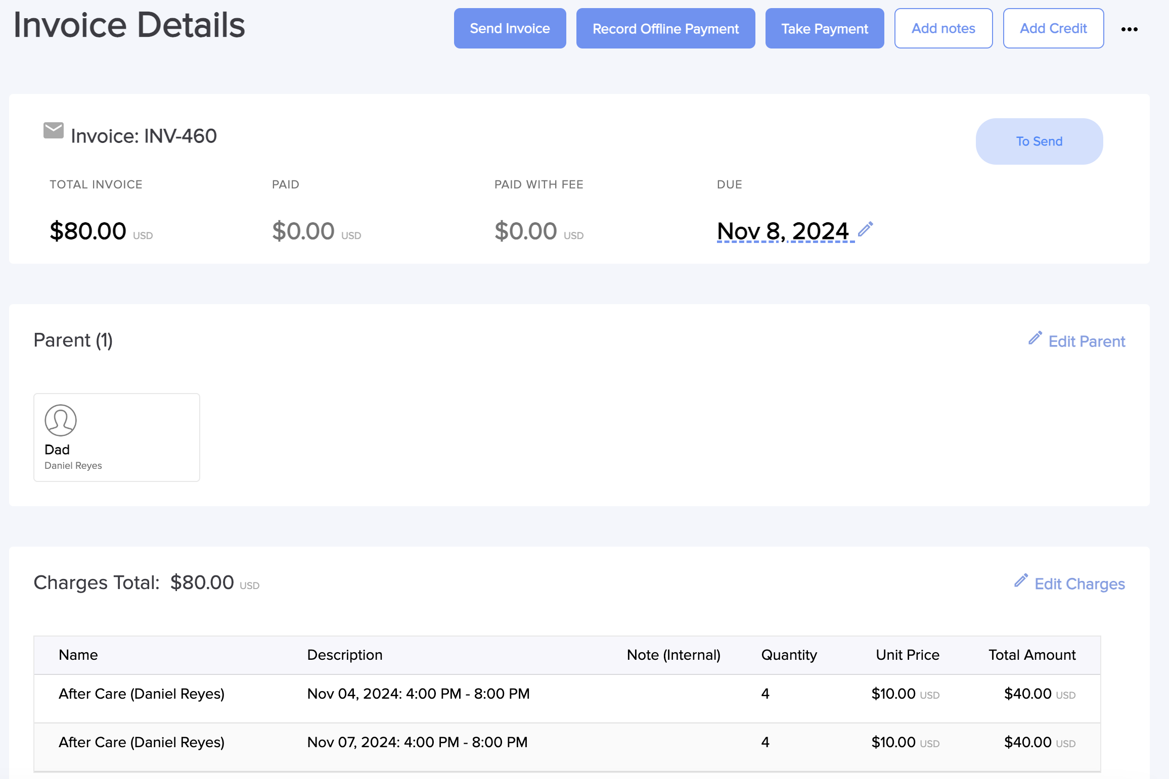
Task: Click the Add Credit button
Action: (1053, 29)
